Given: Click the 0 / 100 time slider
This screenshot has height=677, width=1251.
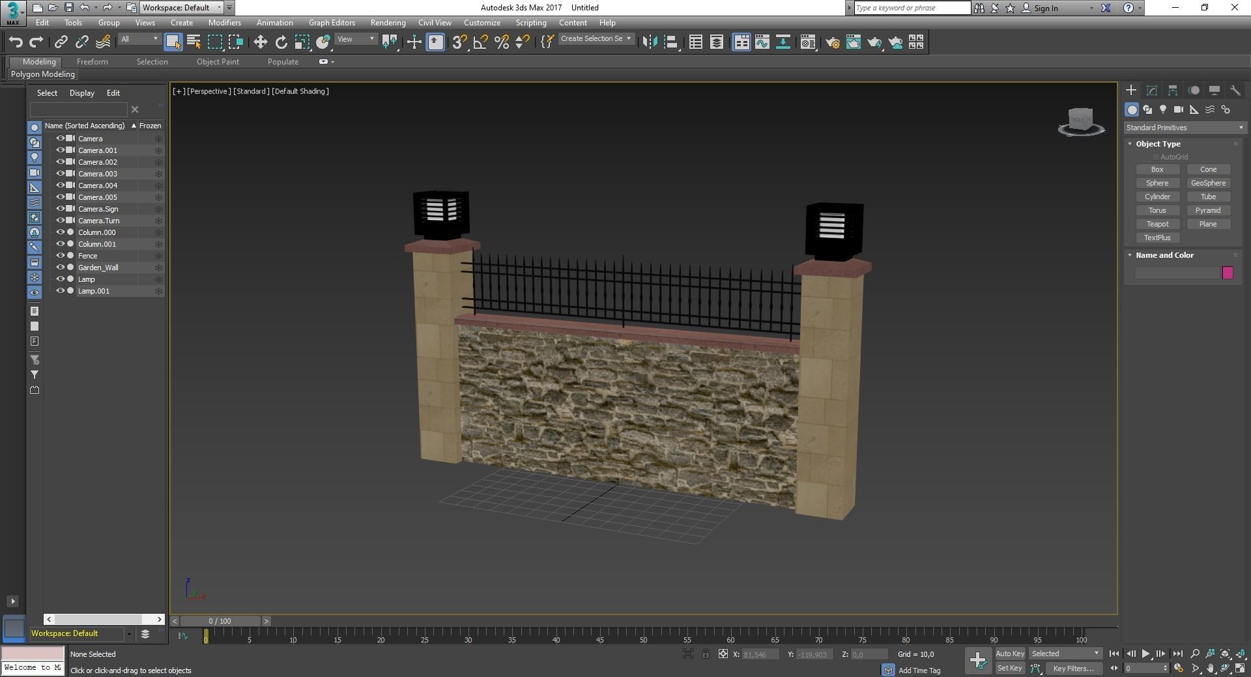Looking at the screenshot, I should point(220,621).
